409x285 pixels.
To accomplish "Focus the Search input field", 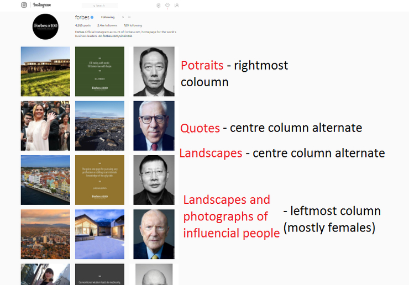I will 99,6.
